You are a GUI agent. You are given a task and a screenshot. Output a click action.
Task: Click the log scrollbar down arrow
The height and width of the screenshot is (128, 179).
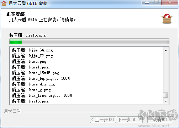point(166,101)
